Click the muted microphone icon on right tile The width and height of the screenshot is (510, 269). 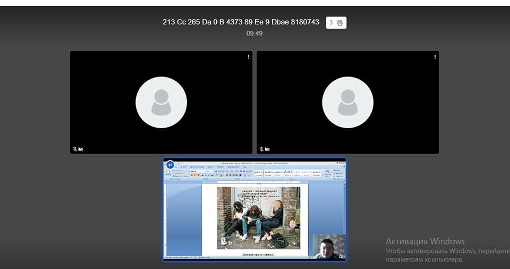pyautogui.click(x=261, y=149)
